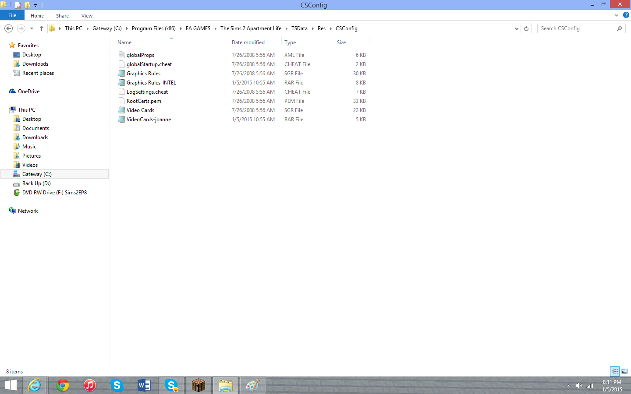Launch Google Chrome from the taskbar
Viewport: 631px width, 394px height.
coord(63,385)
